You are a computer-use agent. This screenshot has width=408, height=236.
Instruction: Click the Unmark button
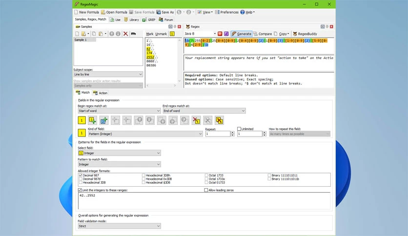pos(161,34)
